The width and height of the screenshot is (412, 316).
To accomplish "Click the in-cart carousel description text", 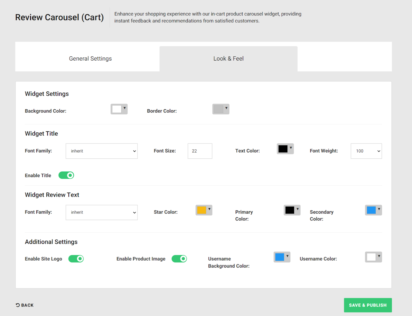I will point(208,17).
